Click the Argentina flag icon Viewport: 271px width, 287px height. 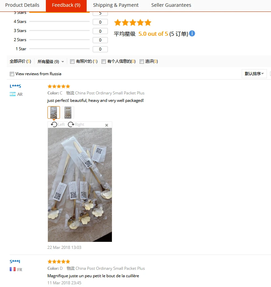pos(12,94)
